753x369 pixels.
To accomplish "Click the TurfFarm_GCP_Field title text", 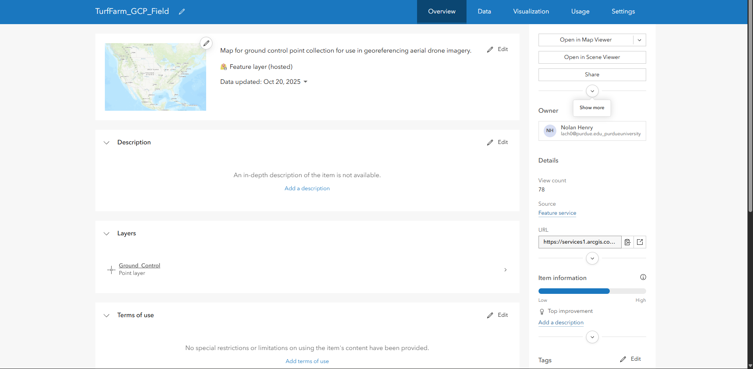I will pos(132,11).
